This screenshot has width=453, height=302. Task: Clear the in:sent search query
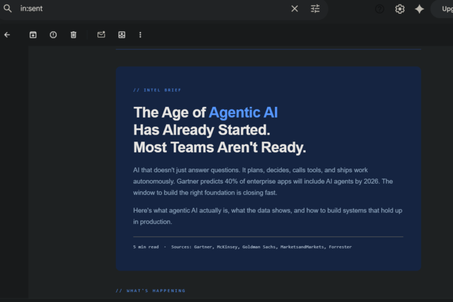[x=294, y=9]
